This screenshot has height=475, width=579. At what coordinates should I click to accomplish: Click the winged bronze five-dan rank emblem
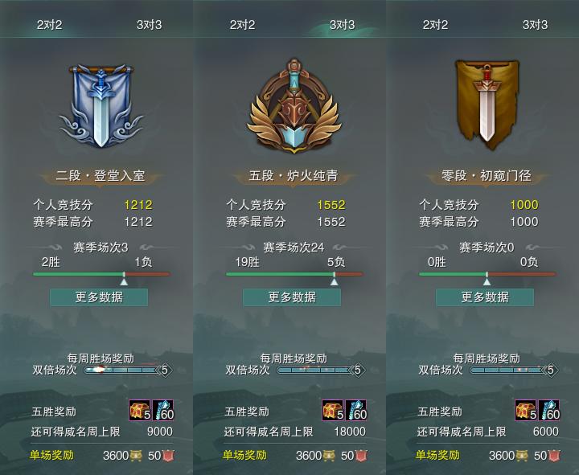294,105
